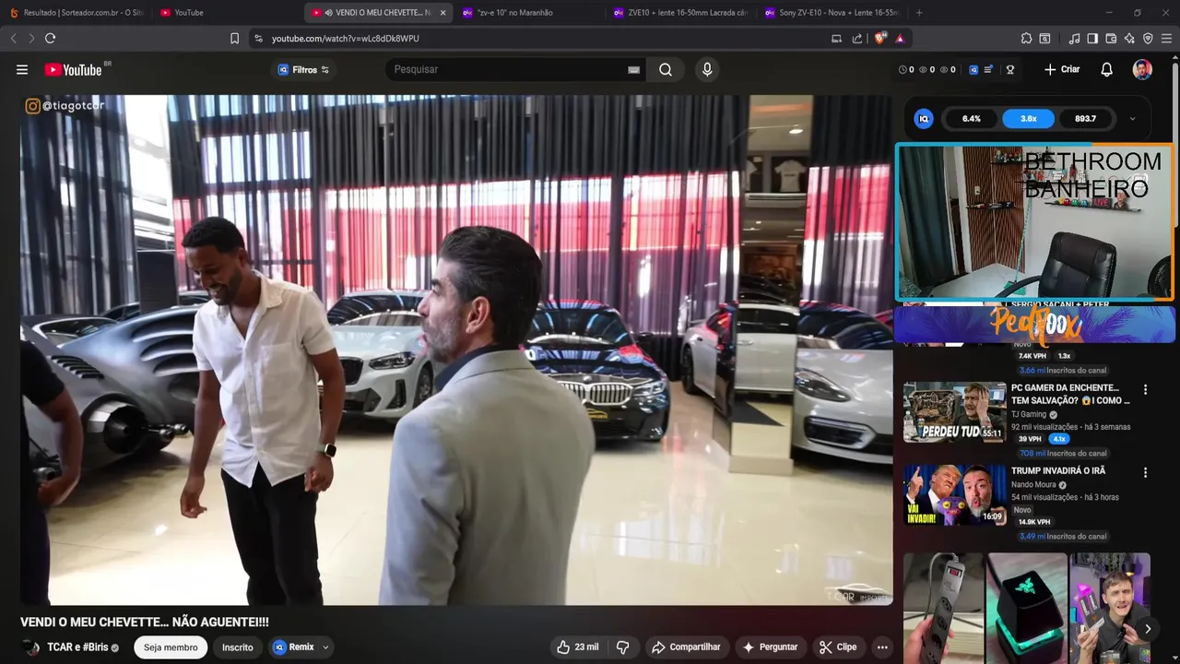The image size is (1180, 664).
Task: Expand the Remix dropdown arrow
Action: click(x=325, y=647)
